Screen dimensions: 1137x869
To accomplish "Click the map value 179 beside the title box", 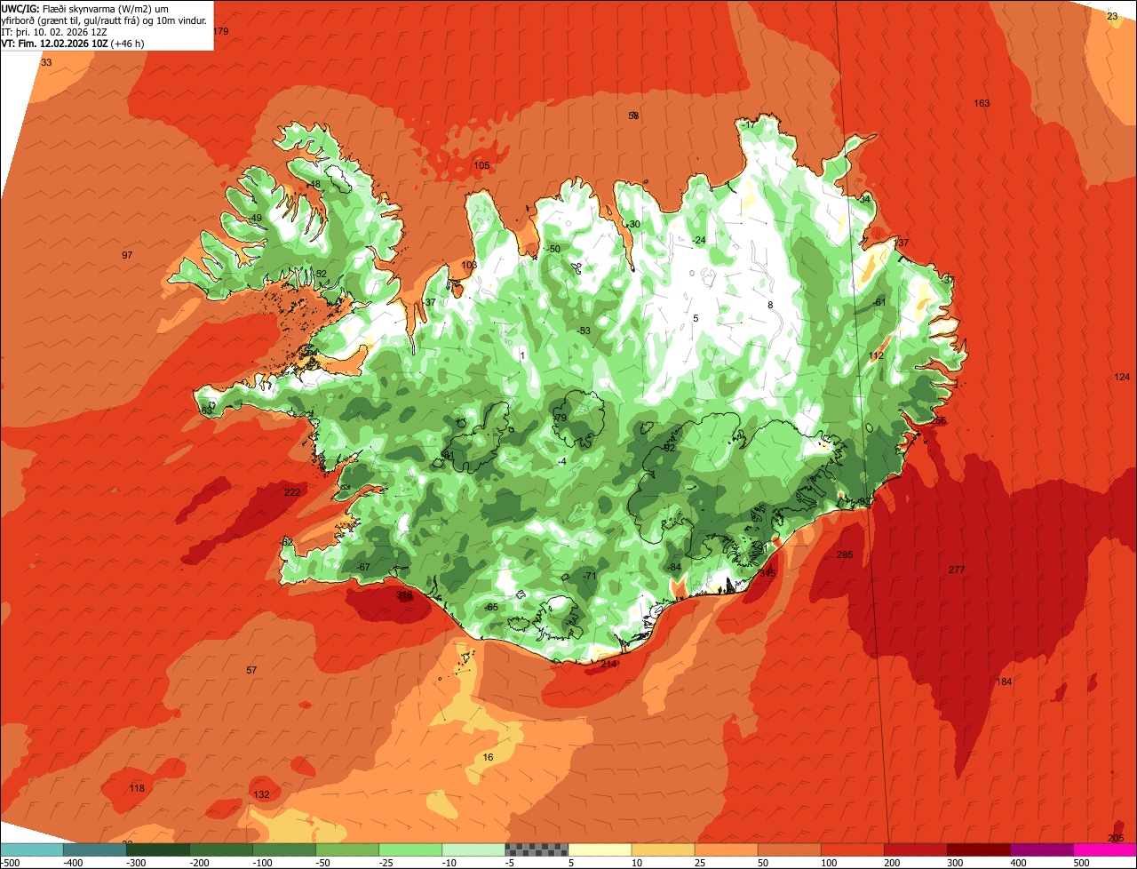I will pos(221,31).
